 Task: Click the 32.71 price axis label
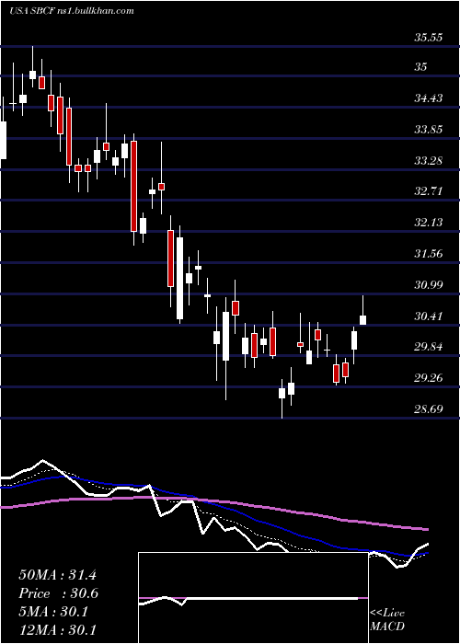pyautogui.click(x=428, y=191)
